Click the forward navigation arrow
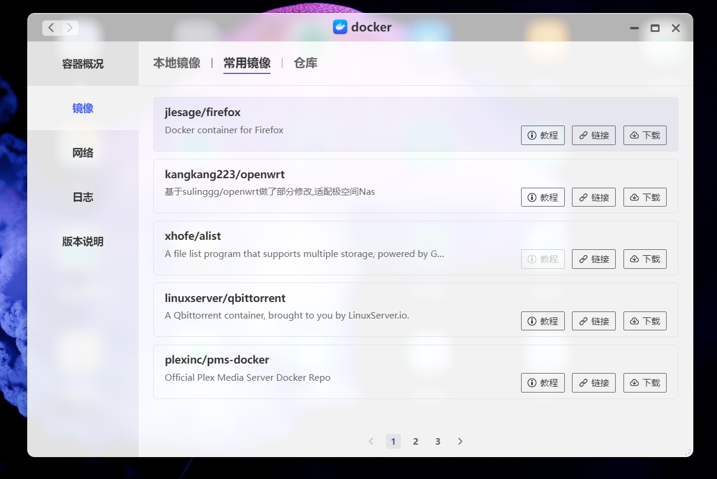717x479 pixels. [70, 27]
